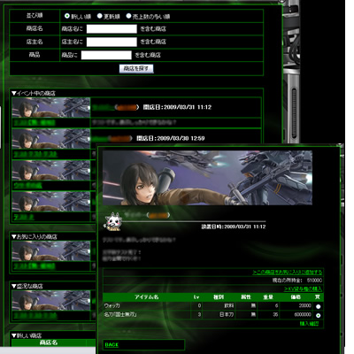354x354 pixels.
Task: Select the buy radio for 名刀「国士無双」
Action: point(319,315)
